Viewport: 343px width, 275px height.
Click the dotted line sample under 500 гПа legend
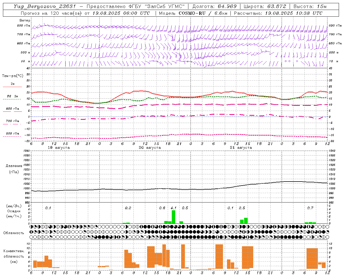tap(12, 136)
